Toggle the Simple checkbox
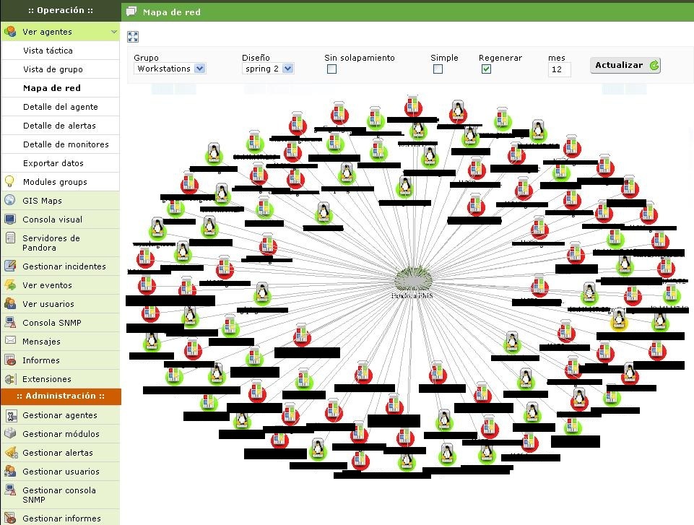The width and height of the screenshot is (694, 525). (x=438, y=69)
